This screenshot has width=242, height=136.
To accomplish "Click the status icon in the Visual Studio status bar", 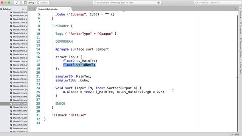I will pyautogui.click(x=158, y=3).
